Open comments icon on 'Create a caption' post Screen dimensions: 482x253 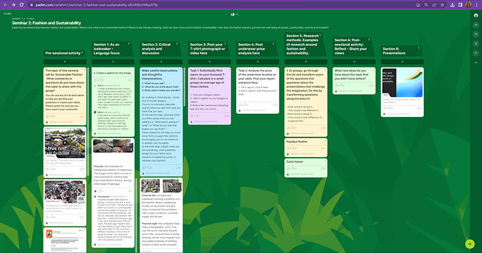130,80
